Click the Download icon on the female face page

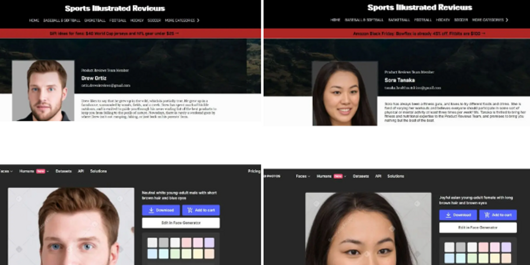click(x=448, y=215)
